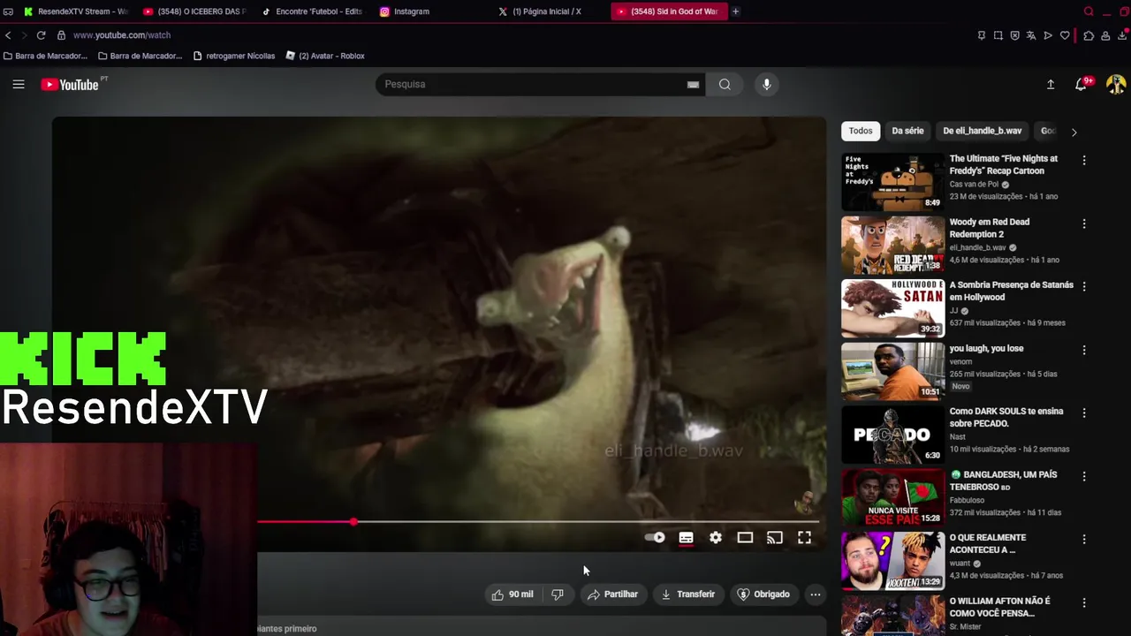Viewport: 1131px width, 636px height.
Task: Open options for A Sombria Presença video
Action: tap(1084, 286)
